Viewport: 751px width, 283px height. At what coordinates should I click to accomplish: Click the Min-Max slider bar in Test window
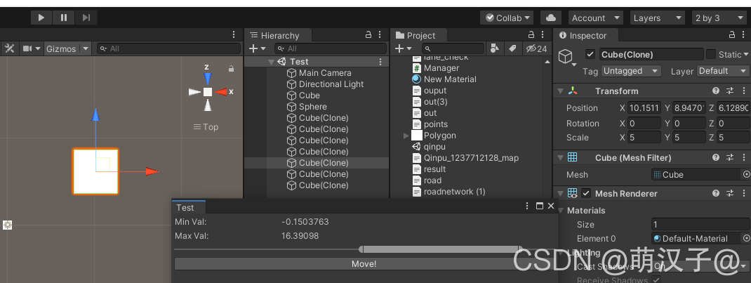pyautogui.click(x=441, y=249)
